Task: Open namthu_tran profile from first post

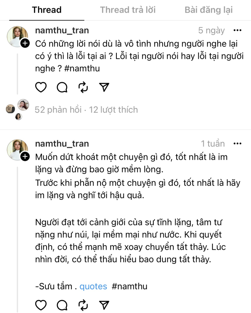Action: [x=62, y=31]
